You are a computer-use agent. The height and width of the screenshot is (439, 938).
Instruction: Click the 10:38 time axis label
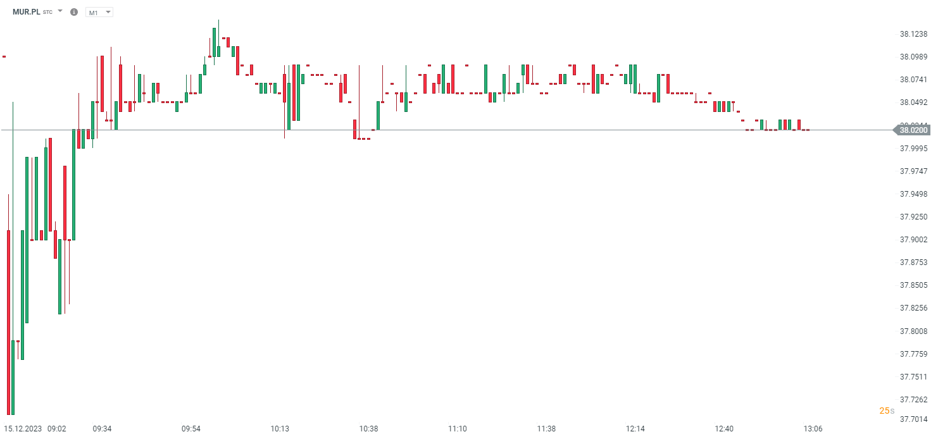pos(368,429)
